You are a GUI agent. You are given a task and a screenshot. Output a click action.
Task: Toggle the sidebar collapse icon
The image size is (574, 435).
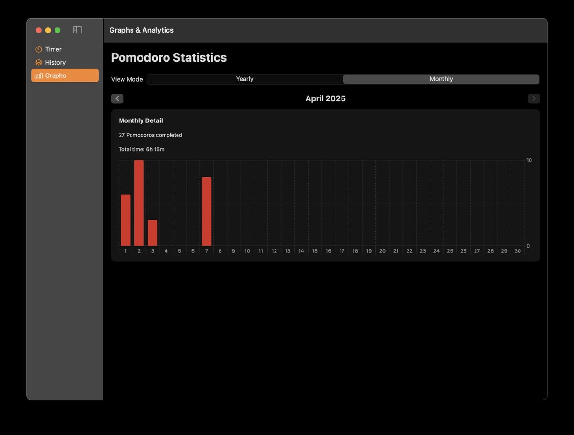77,30
